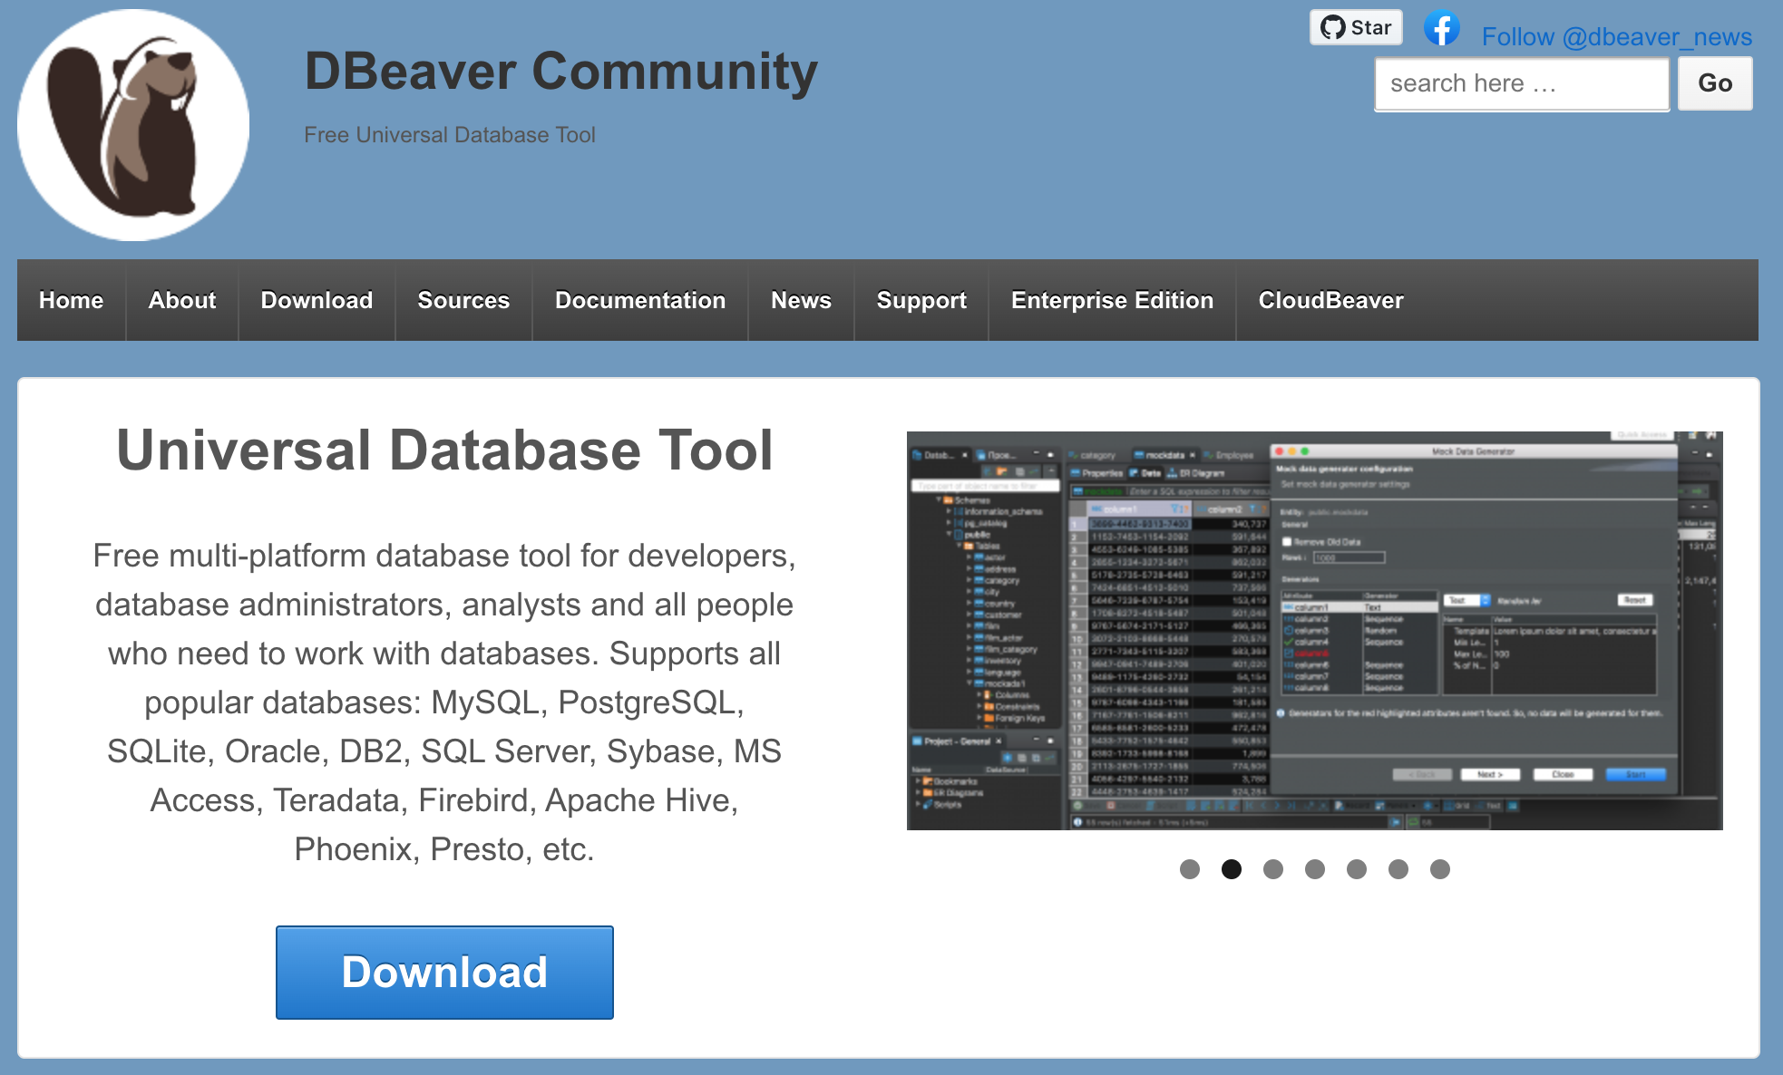Open the Sources menu item
Viewport: 1783px width, 1075px height.
click(463, 300)
